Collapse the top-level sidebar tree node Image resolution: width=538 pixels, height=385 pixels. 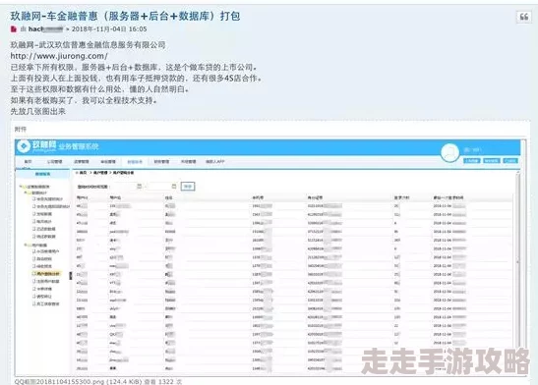pyautogui.click(x=21, y=187)
